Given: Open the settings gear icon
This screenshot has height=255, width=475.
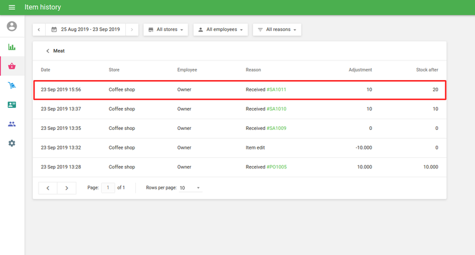Looking at the screenshot, I should [12, 144].
